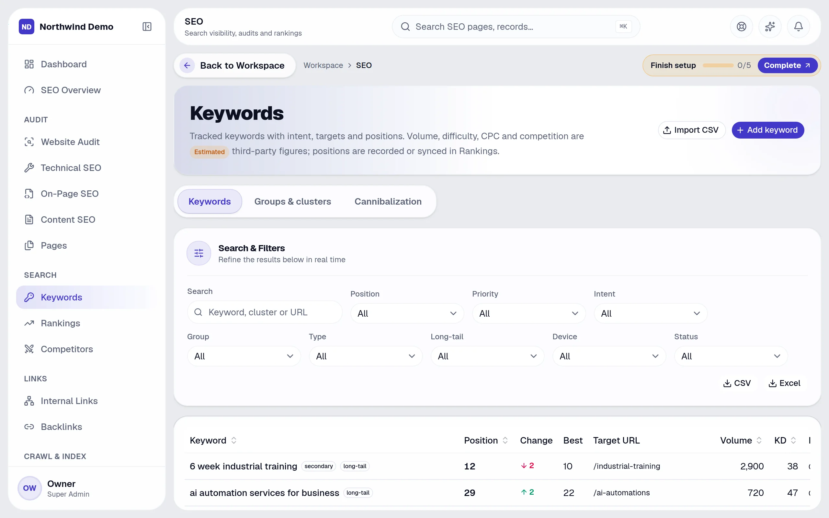829x518 pixels.
Task: Click the Add keyword button
Action: point(768,130)
